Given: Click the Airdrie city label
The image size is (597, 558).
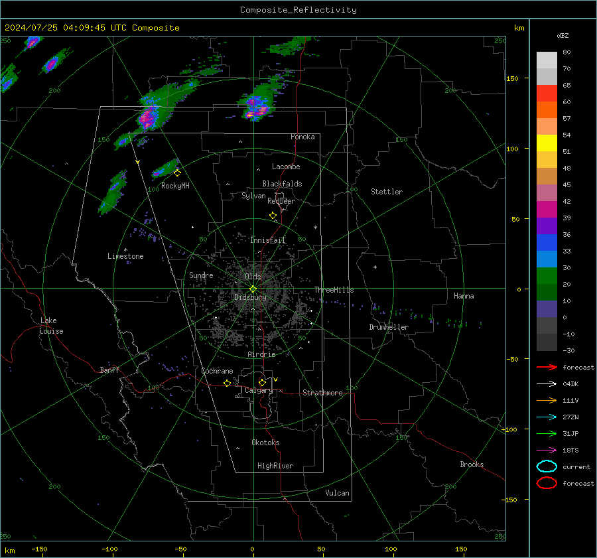Looking at the screenshot, I should coord(261,354).
